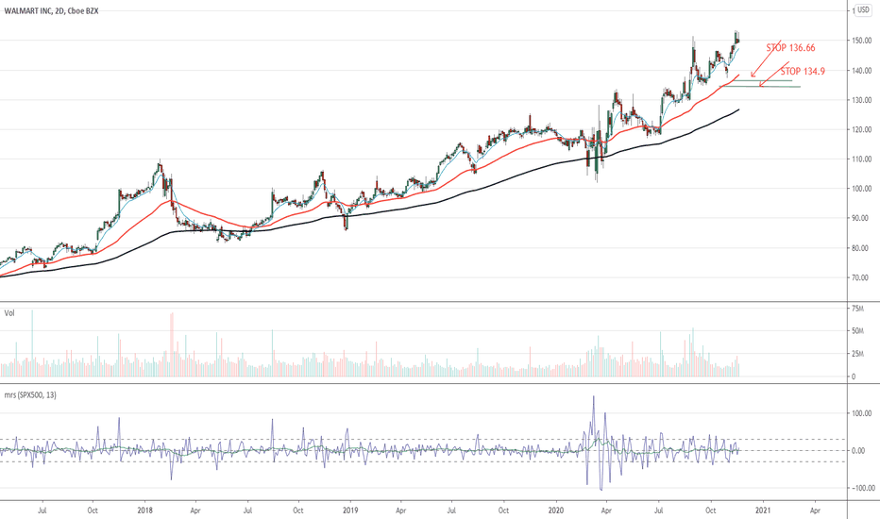Click the Apr label after 2021

pos(815,511)
